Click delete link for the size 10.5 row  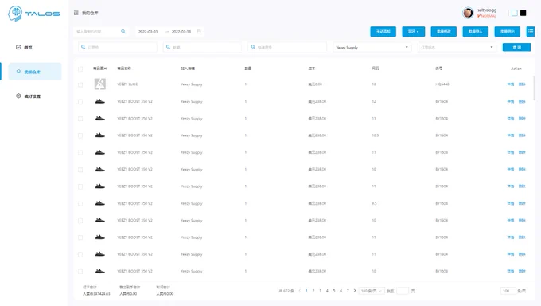(x=522, y=135)
